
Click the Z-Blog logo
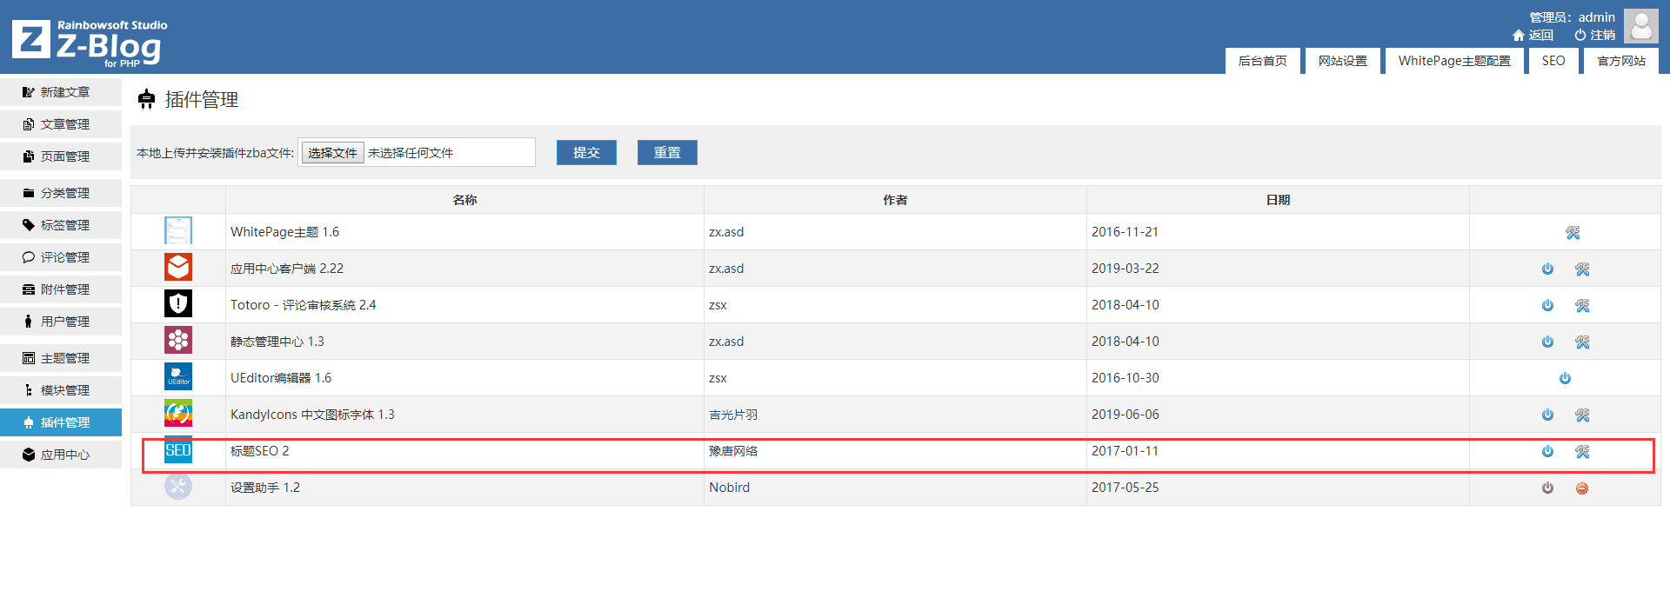click(x=90, y=42)
